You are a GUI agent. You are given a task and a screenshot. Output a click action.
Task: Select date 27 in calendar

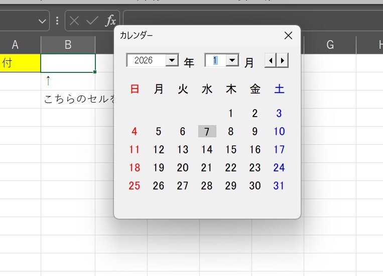point(182,186)
